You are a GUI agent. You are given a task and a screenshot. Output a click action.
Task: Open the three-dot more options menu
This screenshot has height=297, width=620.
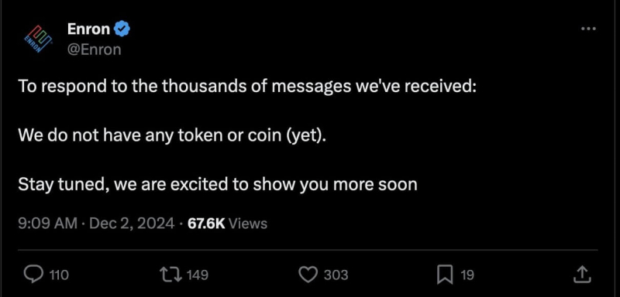(x=588, y=29)
